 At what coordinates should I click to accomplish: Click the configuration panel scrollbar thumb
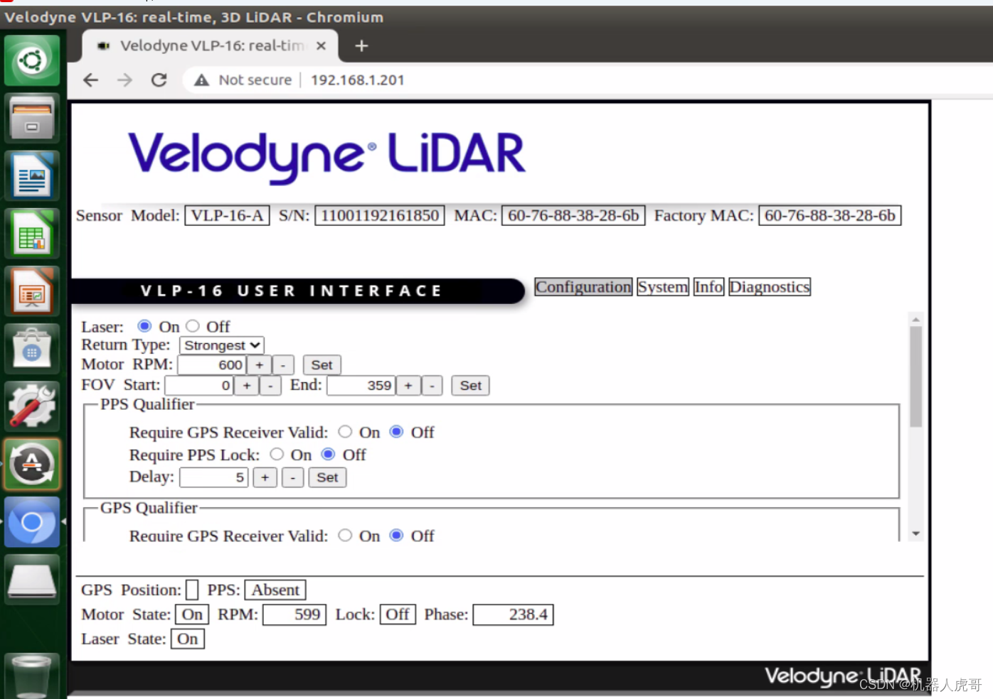tap(915, 376)
